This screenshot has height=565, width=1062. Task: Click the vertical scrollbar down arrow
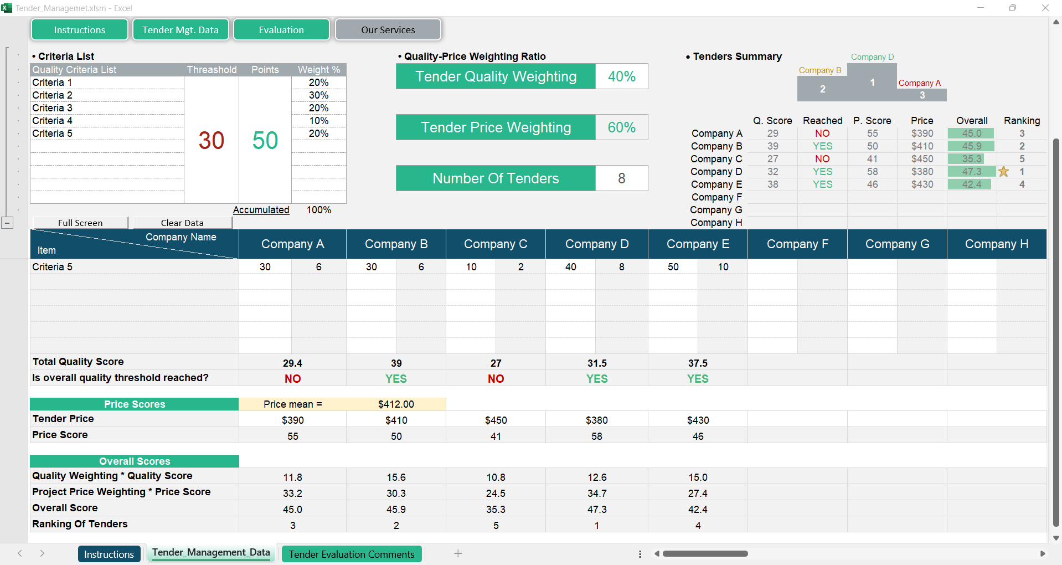[1056, 538]
